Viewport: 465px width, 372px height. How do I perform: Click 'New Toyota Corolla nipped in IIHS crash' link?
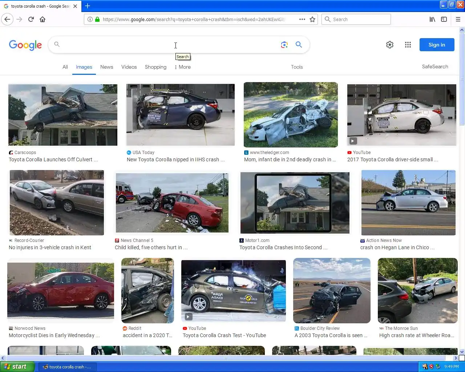(x=175, y=159)
